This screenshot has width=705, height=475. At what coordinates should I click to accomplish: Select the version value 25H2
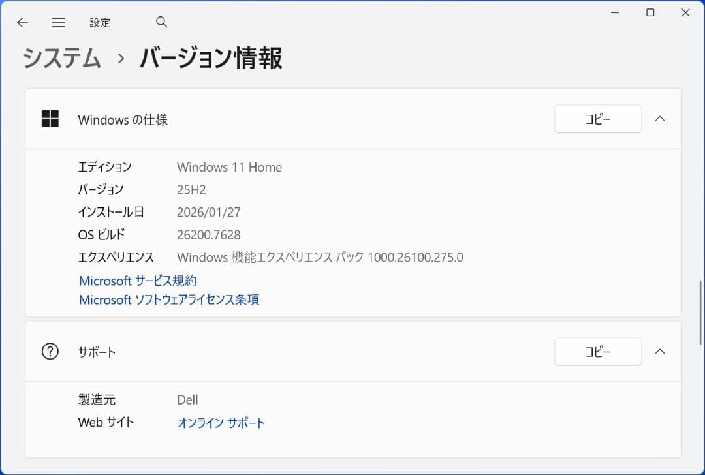(191, 190)
